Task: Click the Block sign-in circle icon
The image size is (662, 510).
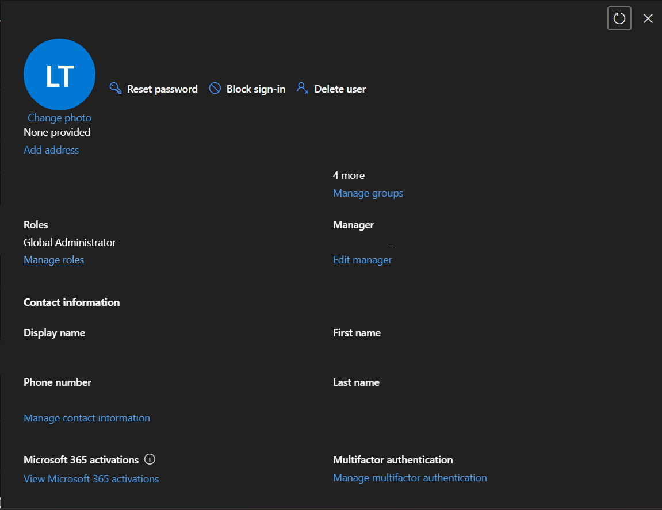Action: pos(215,88)
